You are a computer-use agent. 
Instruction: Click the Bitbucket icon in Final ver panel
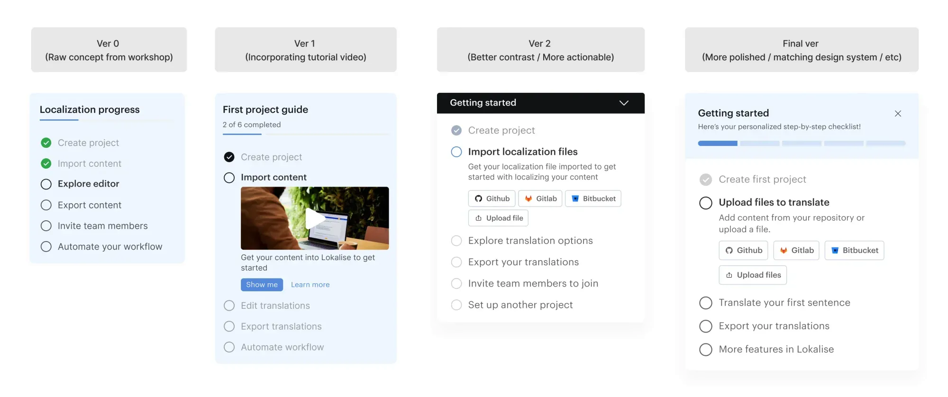tap(835, 251)
